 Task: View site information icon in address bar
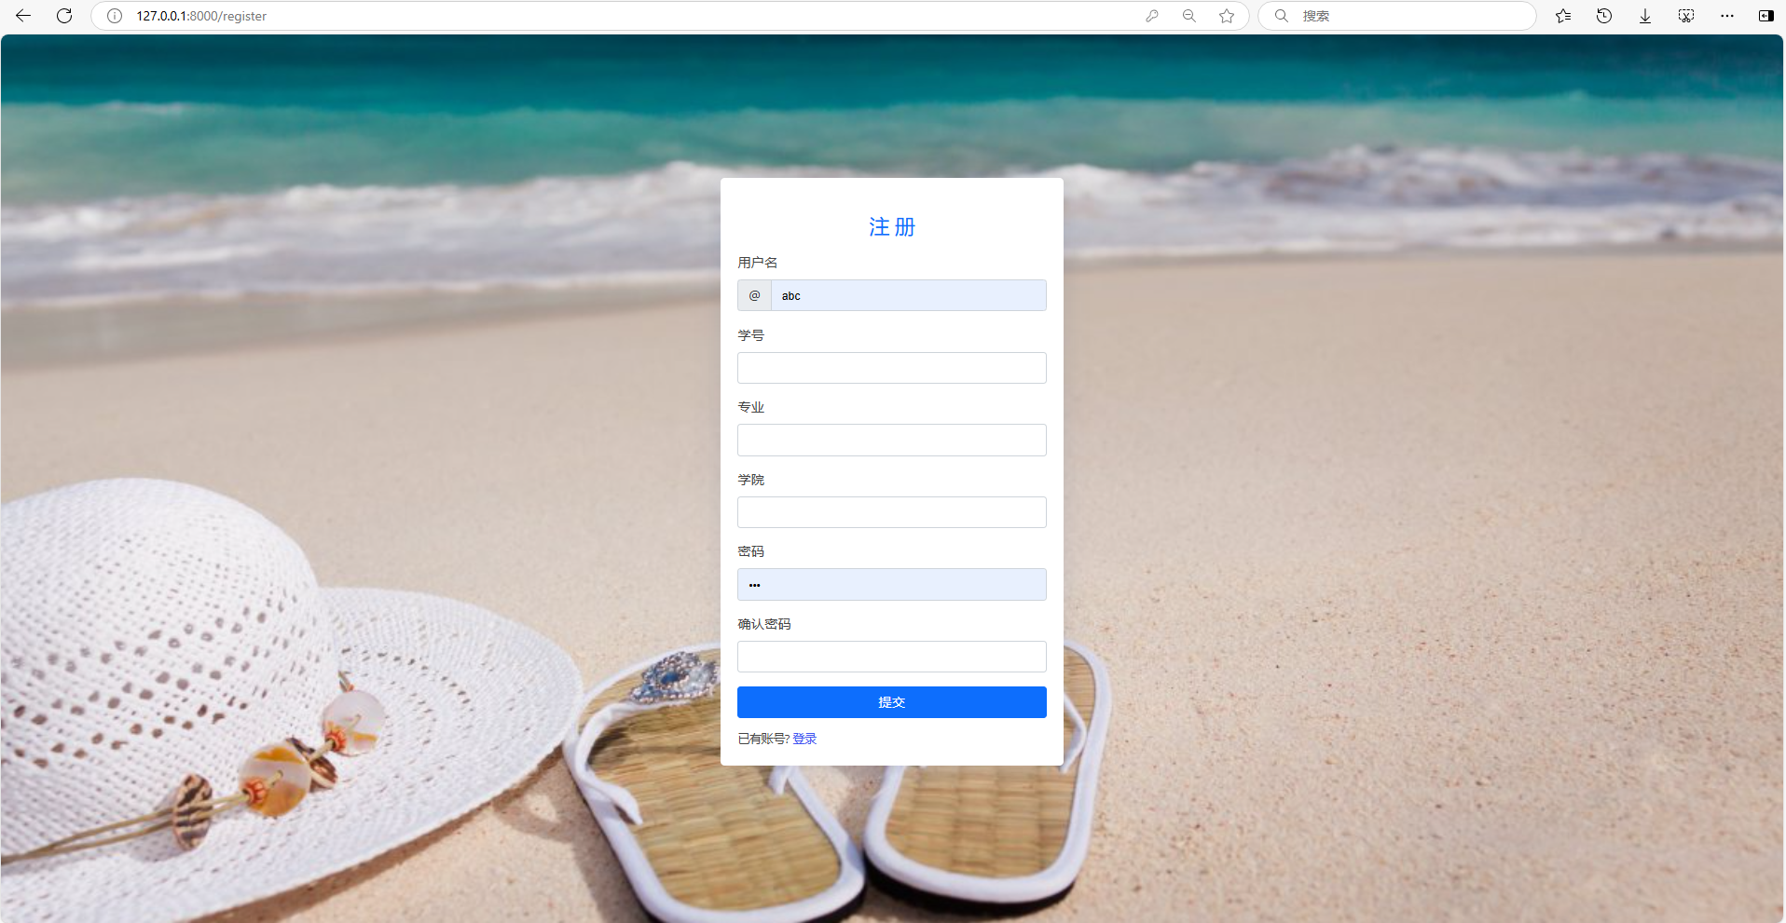click(x=115, y=16)
